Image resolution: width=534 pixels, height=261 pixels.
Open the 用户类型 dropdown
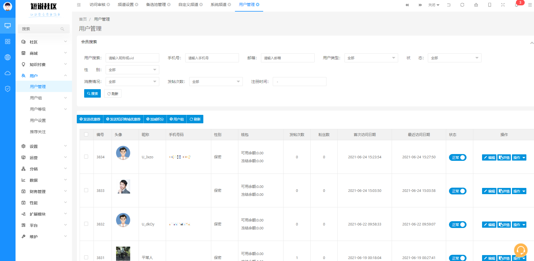coord(371,58)
